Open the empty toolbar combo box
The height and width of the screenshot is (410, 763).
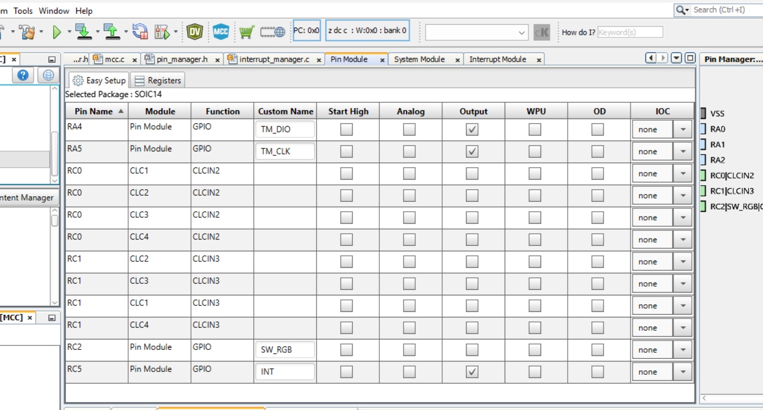476,33
